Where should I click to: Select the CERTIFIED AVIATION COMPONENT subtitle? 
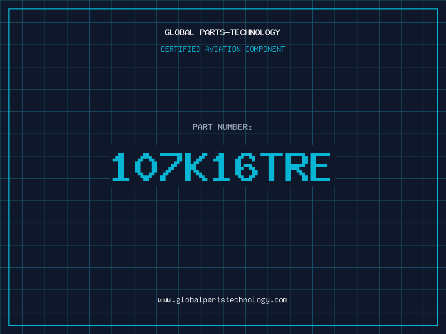222,49
